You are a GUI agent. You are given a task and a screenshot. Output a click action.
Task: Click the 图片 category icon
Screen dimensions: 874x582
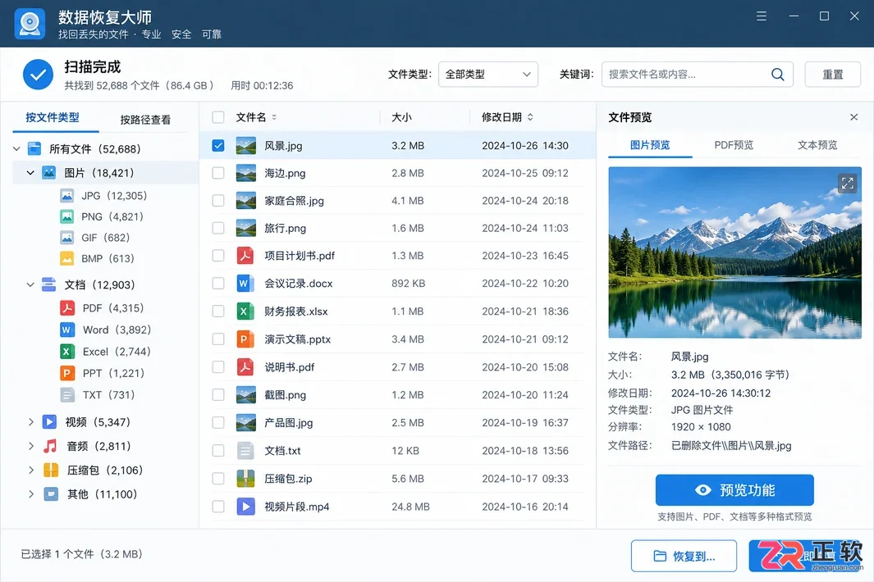click(x=49, y=173)
